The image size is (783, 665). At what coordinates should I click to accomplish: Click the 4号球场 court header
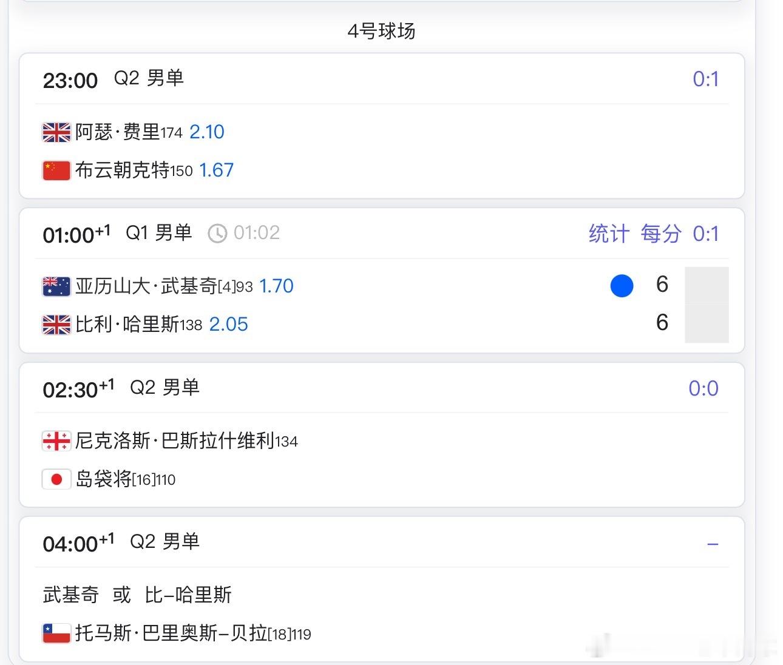[381, 31]
